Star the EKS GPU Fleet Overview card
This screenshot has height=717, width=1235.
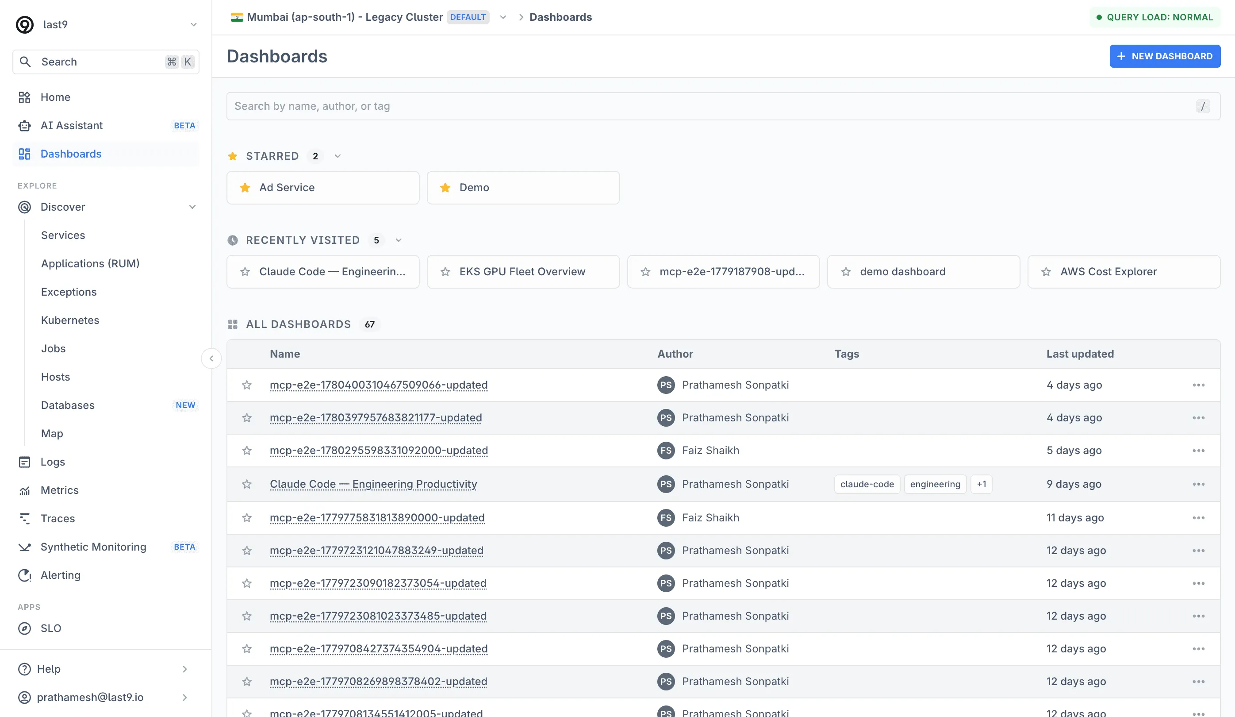tap(445, 272)
